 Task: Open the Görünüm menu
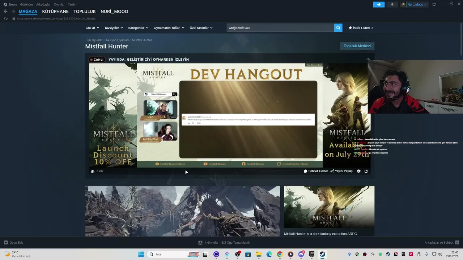point(26,4)
